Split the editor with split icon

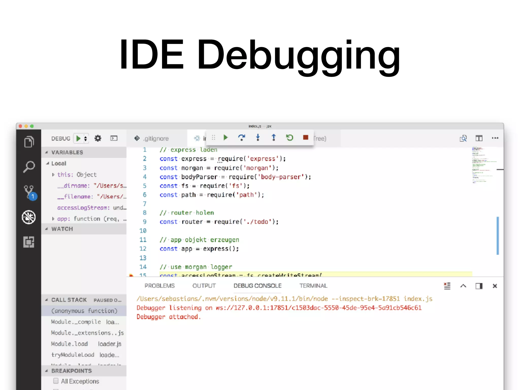[479, 138]
